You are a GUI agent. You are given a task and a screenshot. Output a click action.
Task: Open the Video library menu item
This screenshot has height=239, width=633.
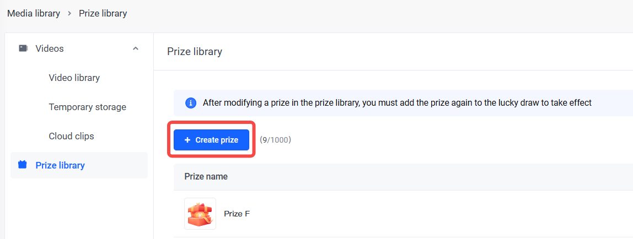[74, 78]
